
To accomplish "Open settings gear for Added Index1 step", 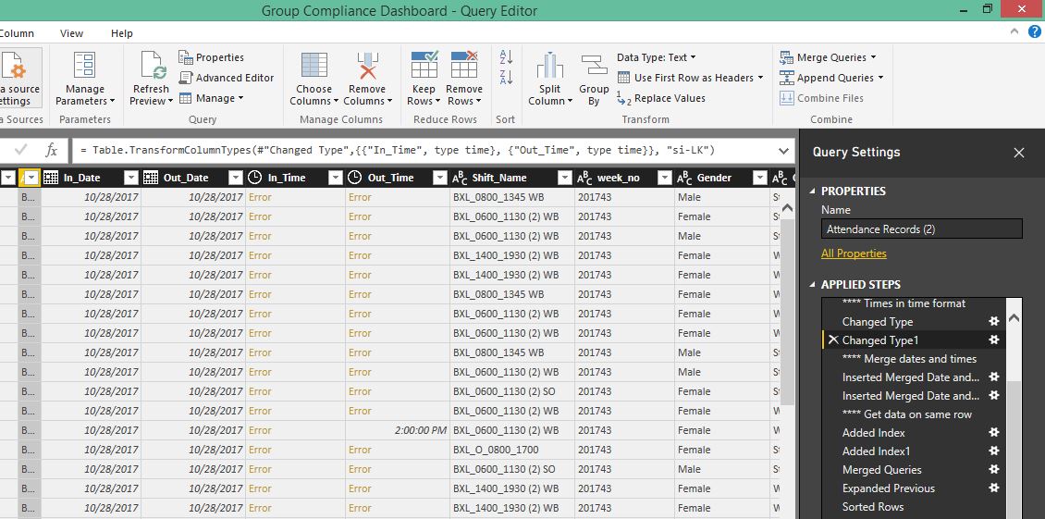I will tap(994, 451).
